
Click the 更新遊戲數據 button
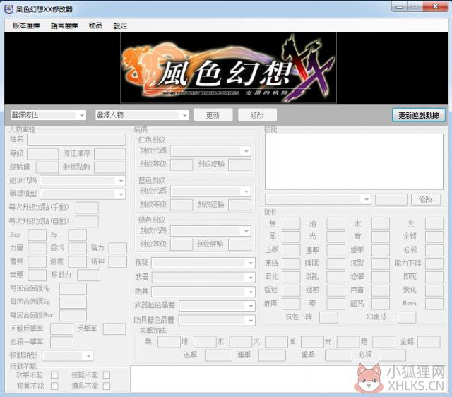[419, 115]
